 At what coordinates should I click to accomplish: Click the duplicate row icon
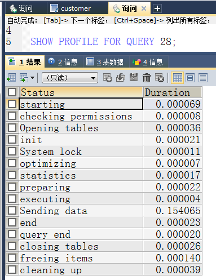coord(121,78)
